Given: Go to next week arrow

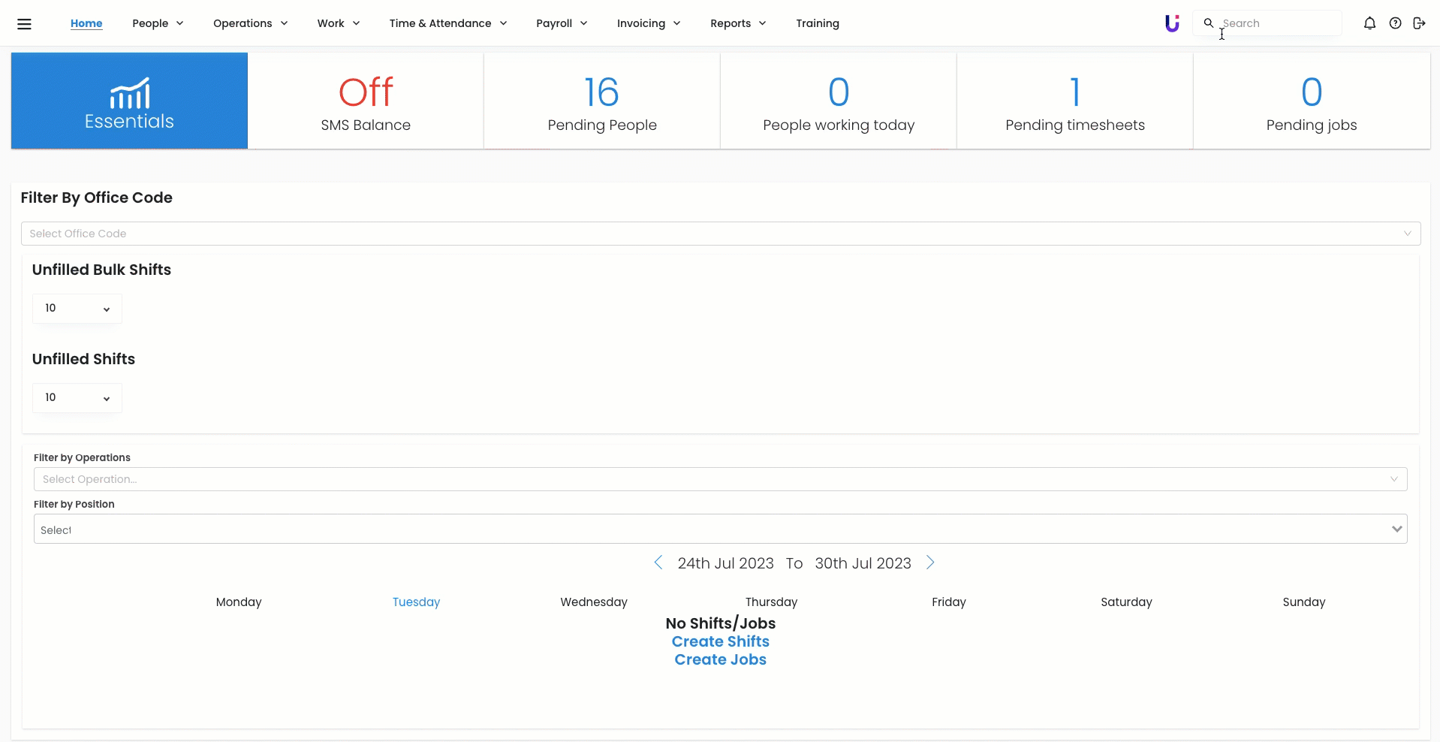Looking at the screenshot, I should pos(930,563).
